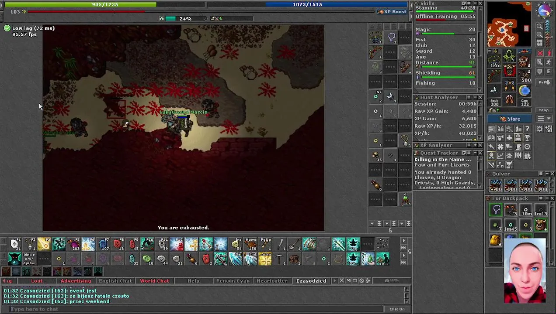Collapse the Quiver panel
Screen dimensions: 556x314
click(x=546, y=174)
